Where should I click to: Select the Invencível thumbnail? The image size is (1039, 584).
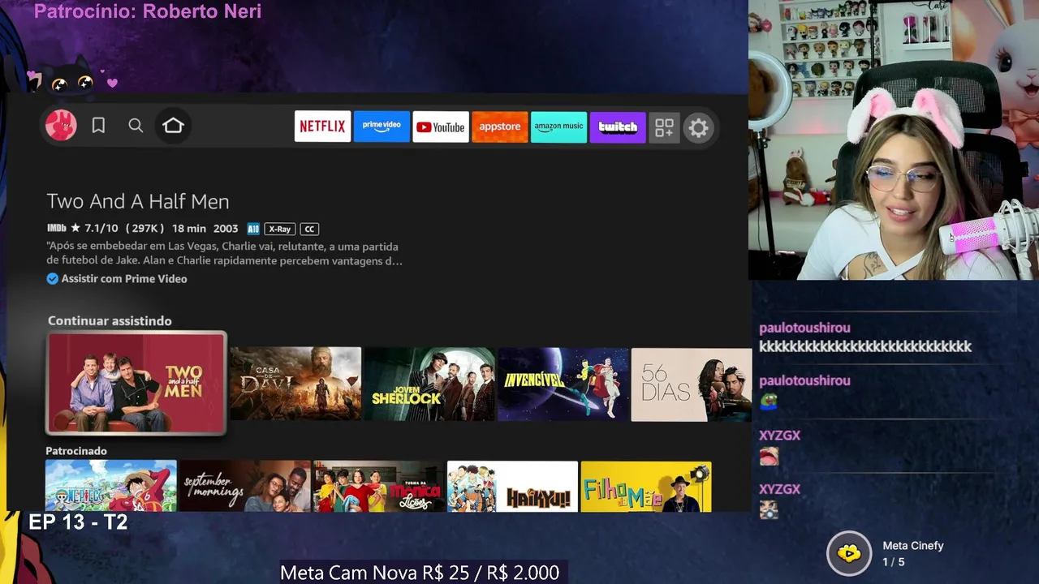point(563,384)
